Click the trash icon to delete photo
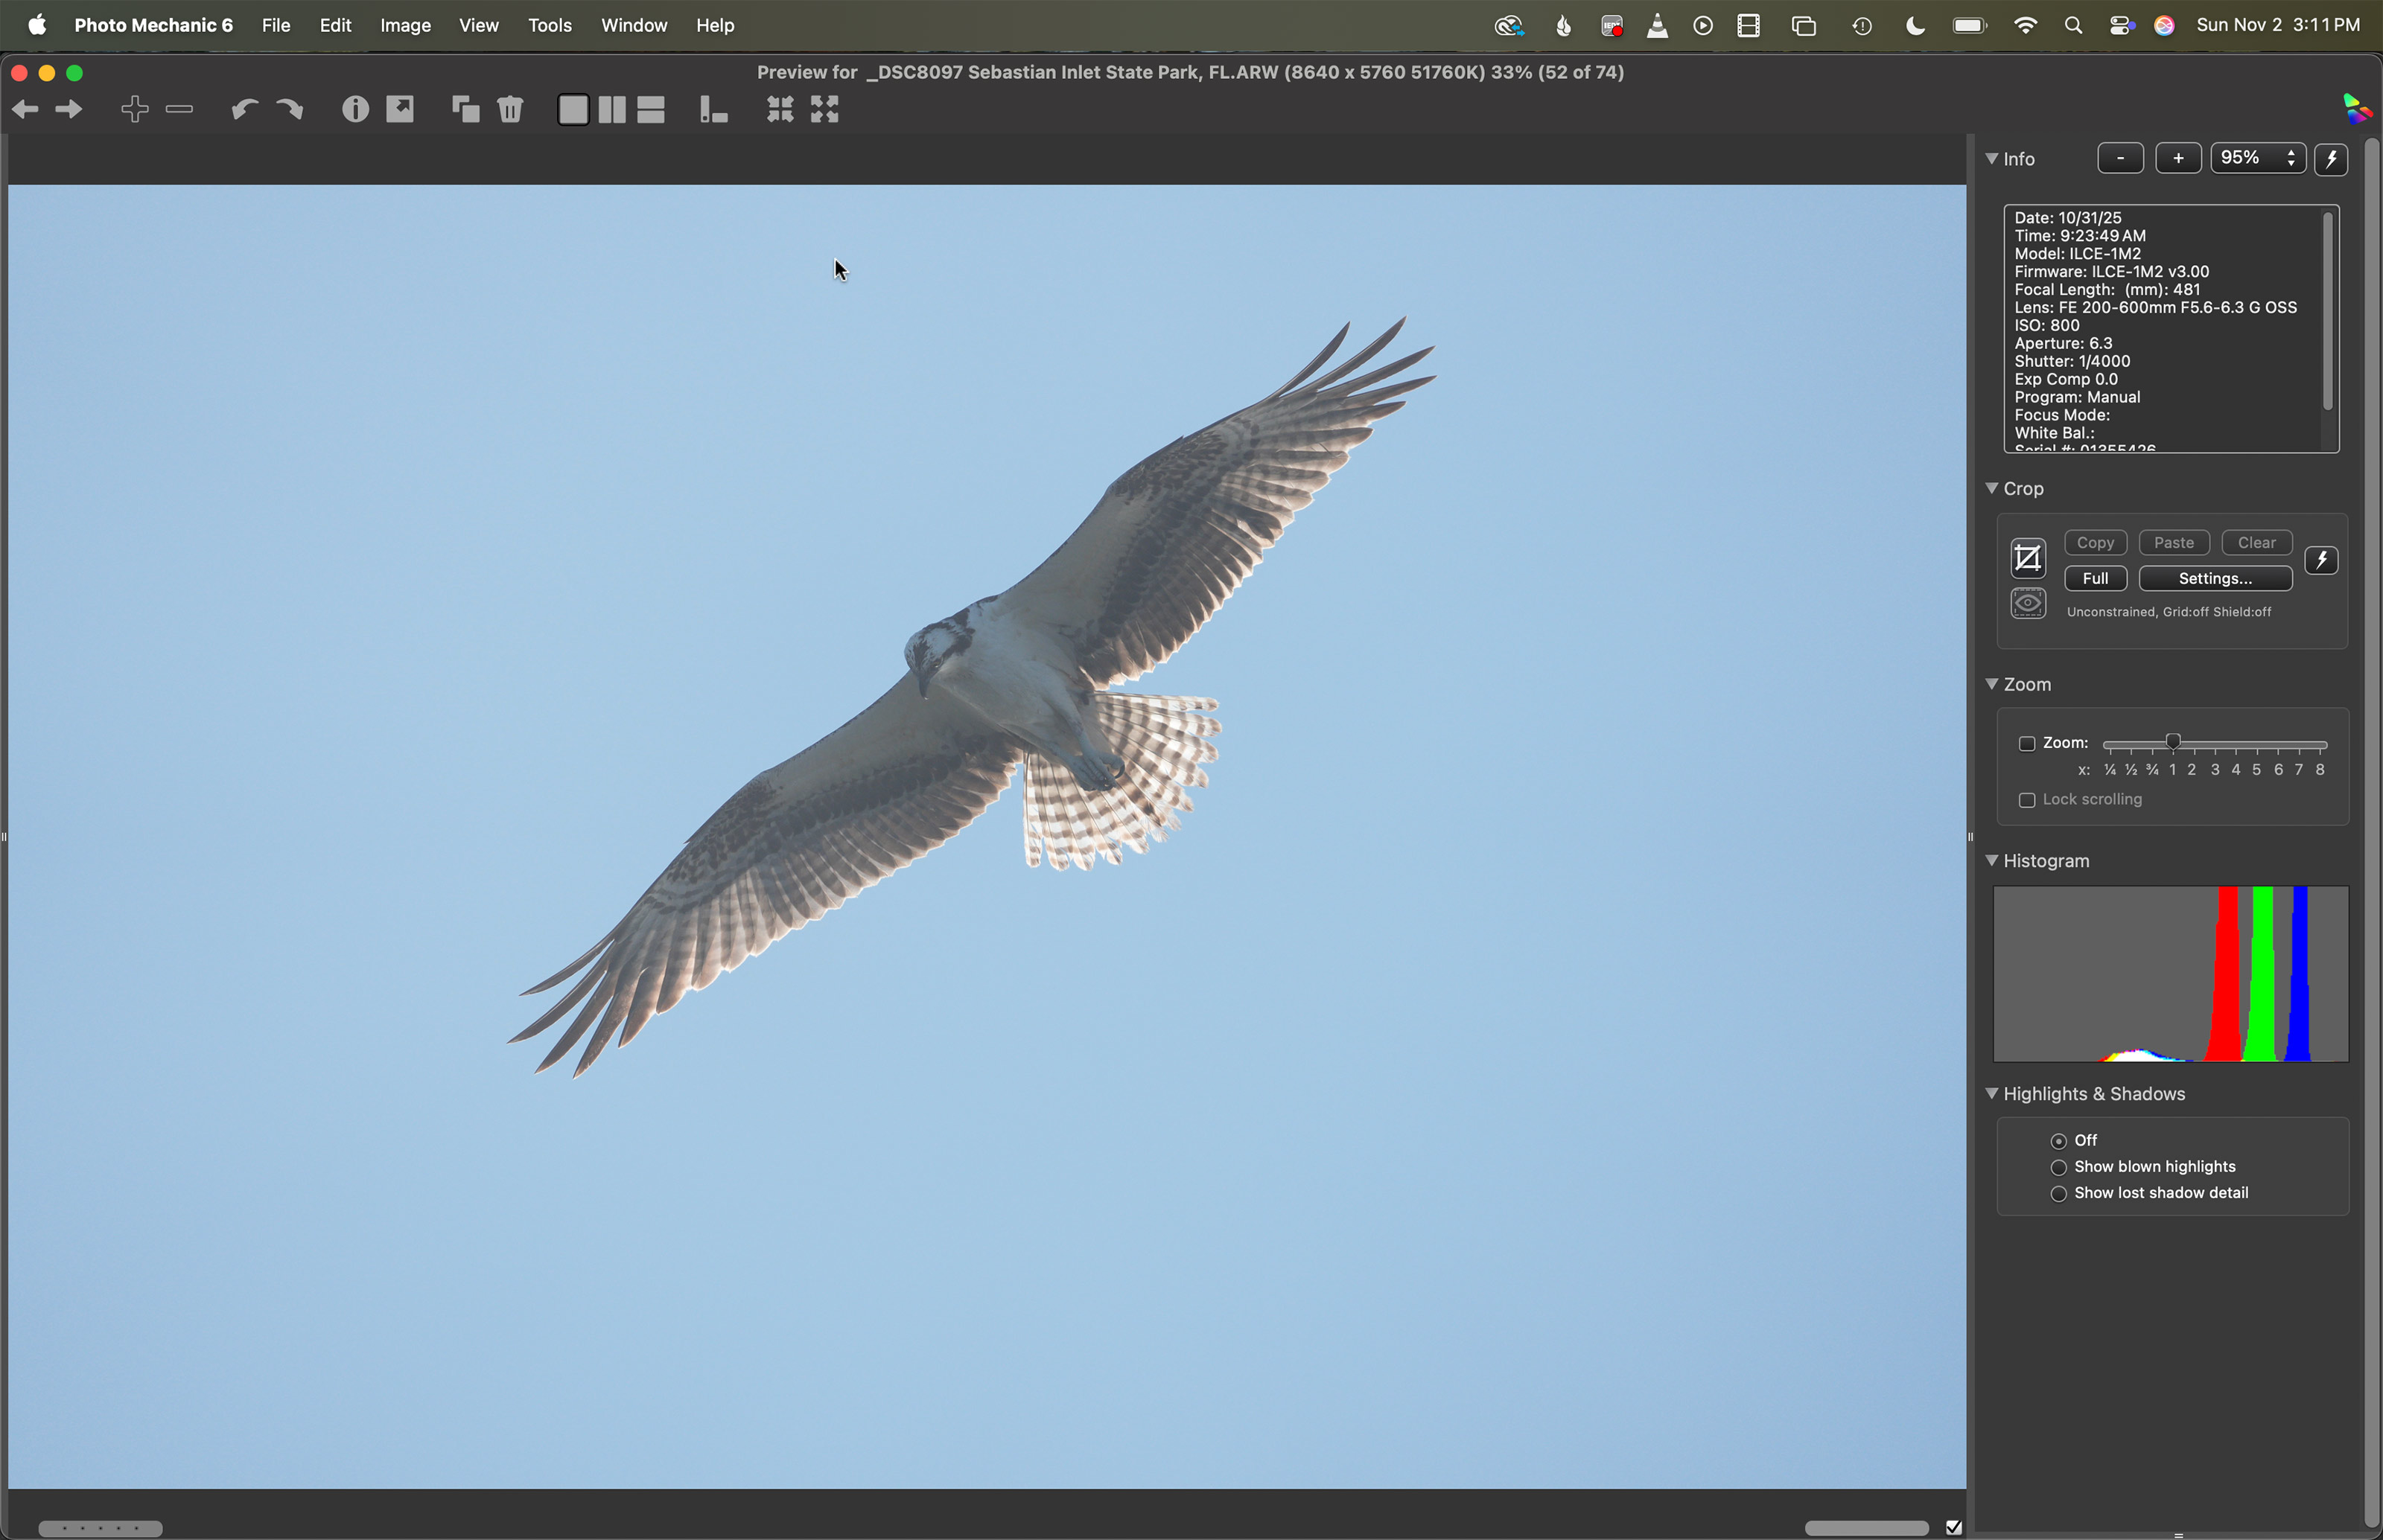This screenshot has width=2383, height=1540. (x=510, y=109)
